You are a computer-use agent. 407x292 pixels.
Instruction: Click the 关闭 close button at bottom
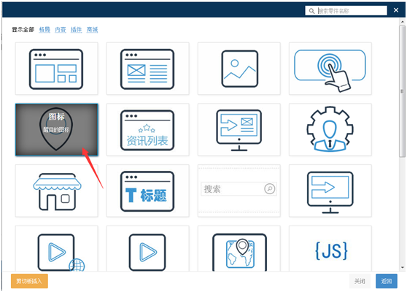coord(360,281)
